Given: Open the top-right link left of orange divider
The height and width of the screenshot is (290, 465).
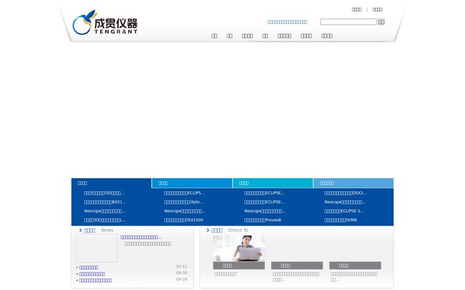Looking at the screenshot, I should click(356, 10).
